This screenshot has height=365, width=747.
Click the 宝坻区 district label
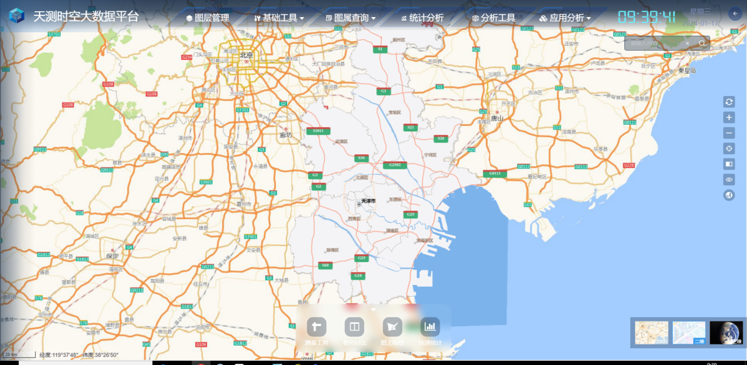click(x=394, y=112)
